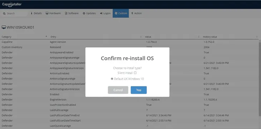Screen dimensions: 261x129
Task: Click the AntivirusSignatureVersion entry
Action: tap(65, 89)
